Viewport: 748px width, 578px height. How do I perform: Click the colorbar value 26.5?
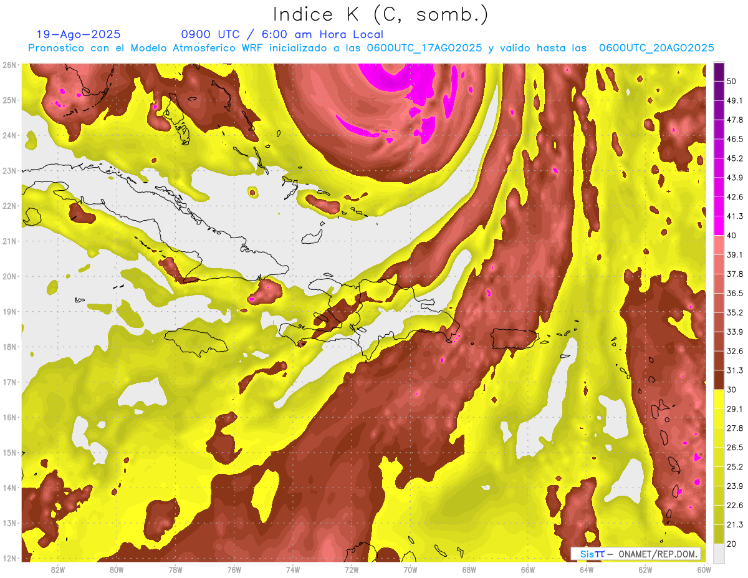[735, 447]
